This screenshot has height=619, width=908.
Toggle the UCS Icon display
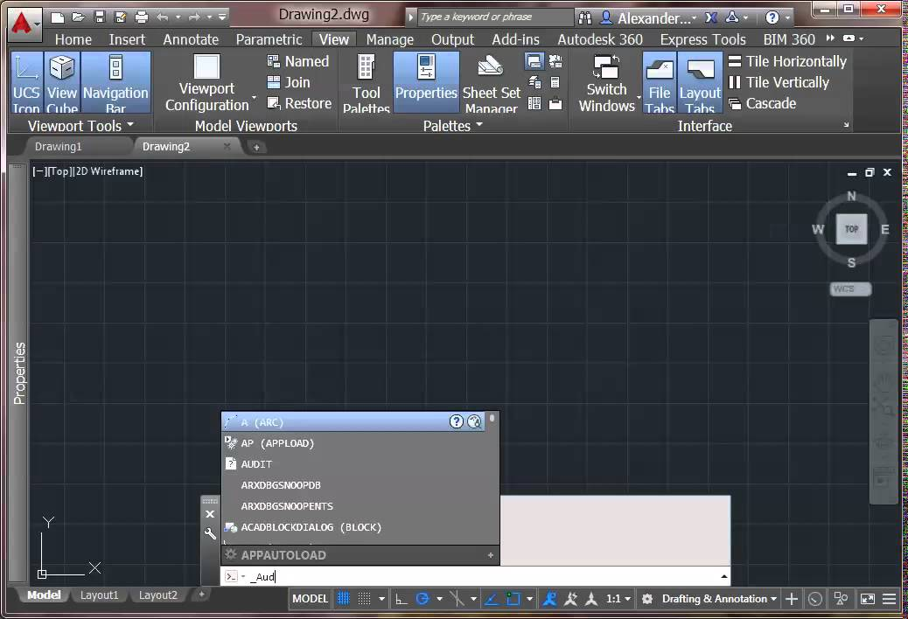pyautogui.click(x=26, y=82)
